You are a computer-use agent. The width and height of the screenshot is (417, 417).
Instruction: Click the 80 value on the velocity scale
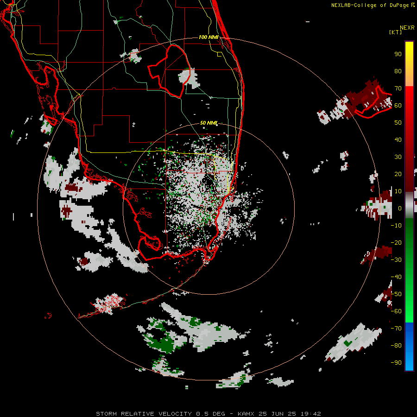coord(398,71)
